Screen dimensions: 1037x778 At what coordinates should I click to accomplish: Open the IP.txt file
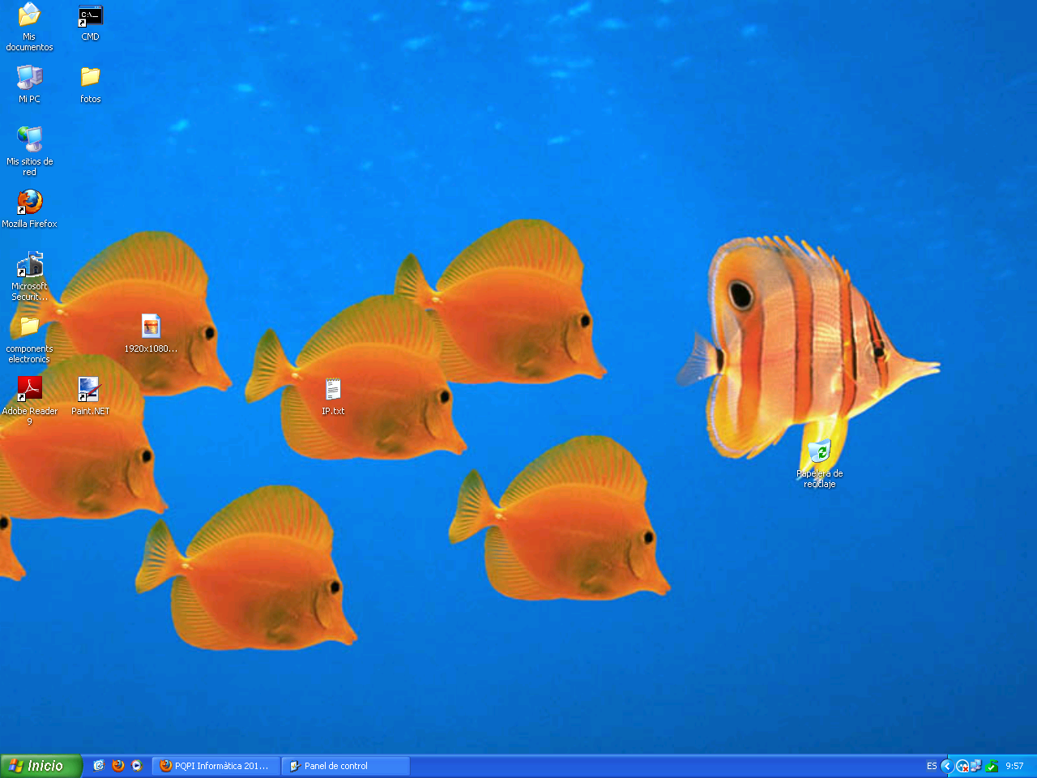click(334, 387)
